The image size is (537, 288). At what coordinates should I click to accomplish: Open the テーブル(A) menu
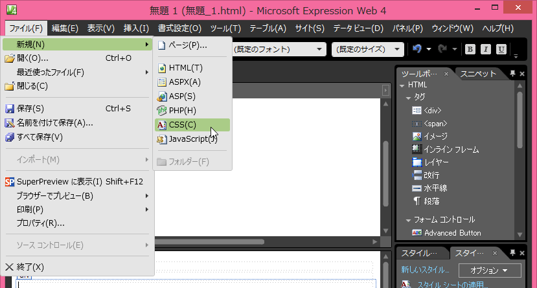268,28
